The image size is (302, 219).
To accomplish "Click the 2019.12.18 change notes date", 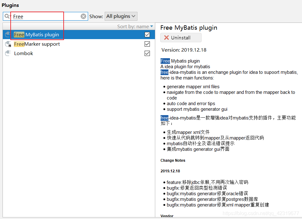I will tap(170, 171).
